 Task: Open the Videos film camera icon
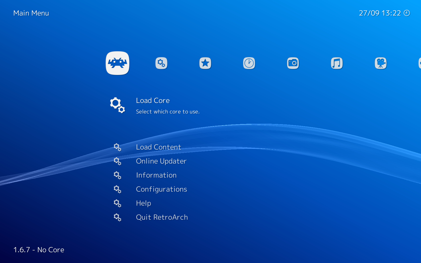point(380,63)
